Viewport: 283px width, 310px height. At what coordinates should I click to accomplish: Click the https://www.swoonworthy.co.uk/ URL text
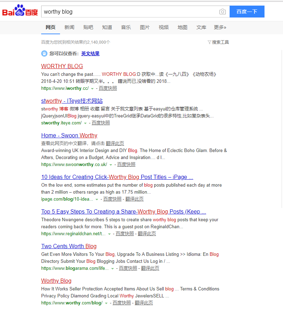[74, 165]
